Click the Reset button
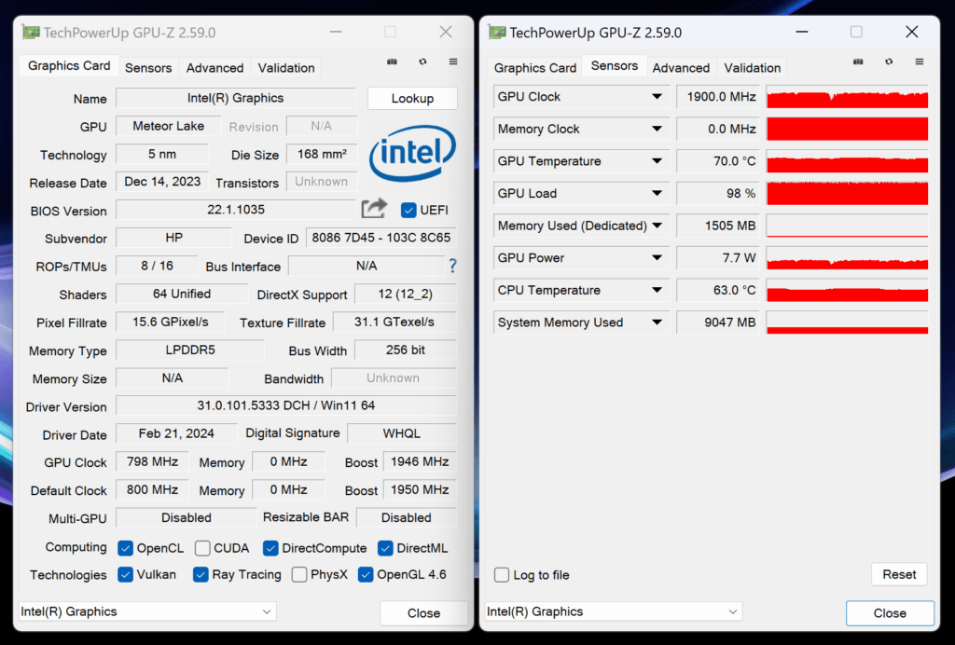The width and height of the screenshot is (955, 645). [x=899, y=574]
